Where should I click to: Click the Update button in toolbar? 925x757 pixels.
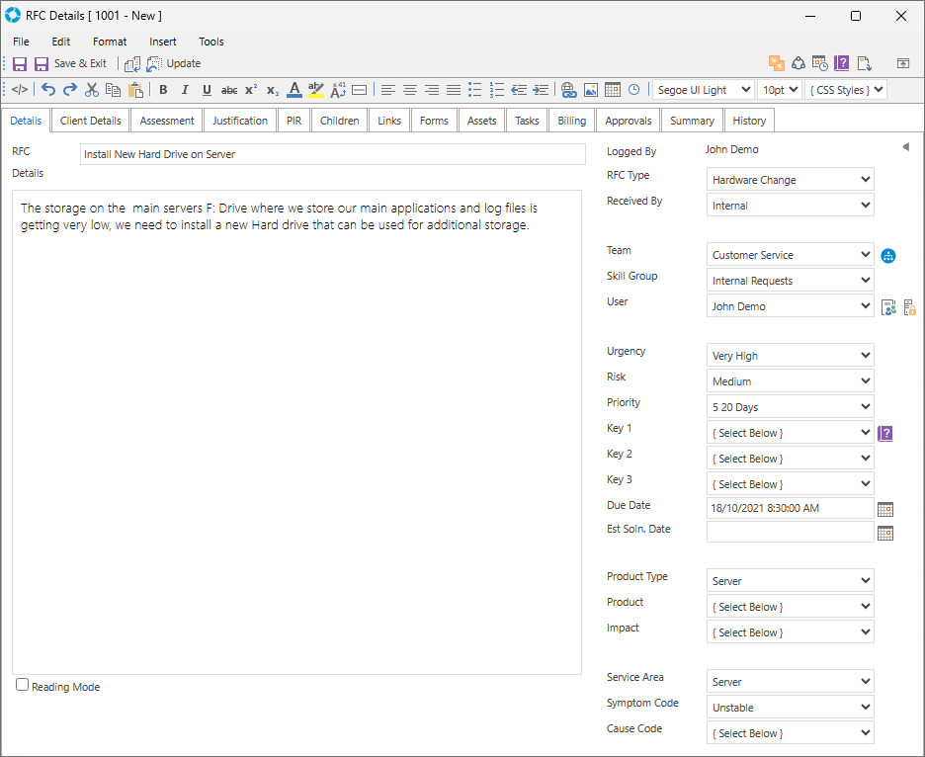coord(174,64)
